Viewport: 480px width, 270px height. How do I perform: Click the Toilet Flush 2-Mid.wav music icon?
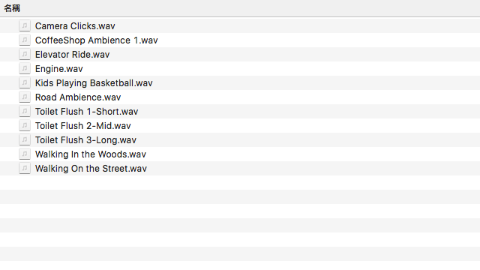pos(25,125)
